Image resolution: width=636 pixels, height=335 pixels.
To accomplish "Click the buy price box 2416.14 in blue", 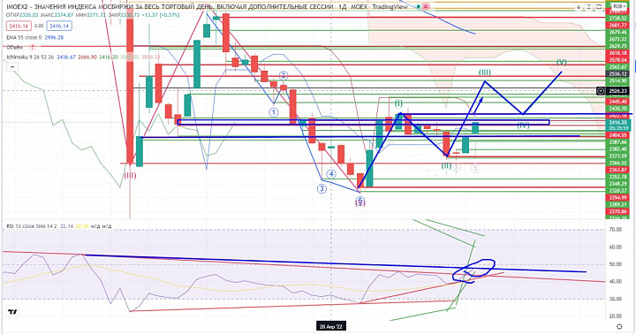I will pyautogui.click(x=59, y=26).
